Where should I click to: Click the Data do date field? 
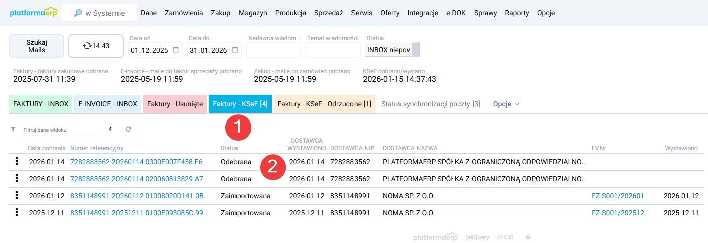tap(214, 50)
